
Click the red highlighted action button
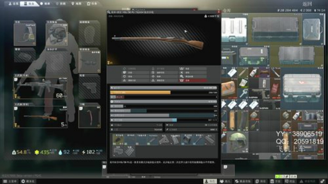click(x=193, y=80)
